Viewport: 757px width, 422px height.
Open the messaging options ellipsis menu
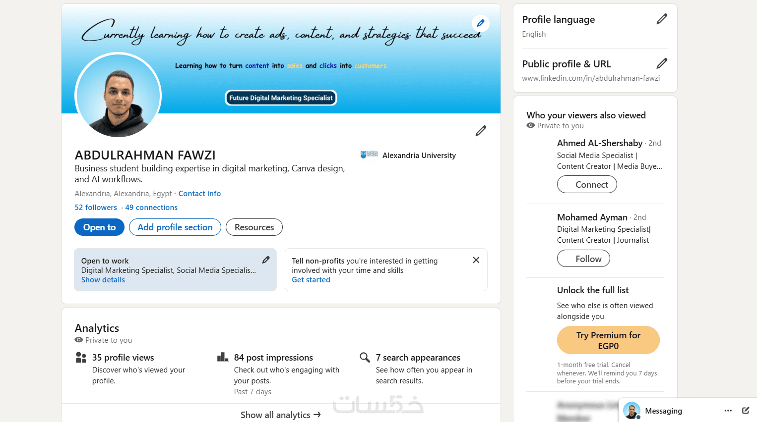click(x=728, y=411)
